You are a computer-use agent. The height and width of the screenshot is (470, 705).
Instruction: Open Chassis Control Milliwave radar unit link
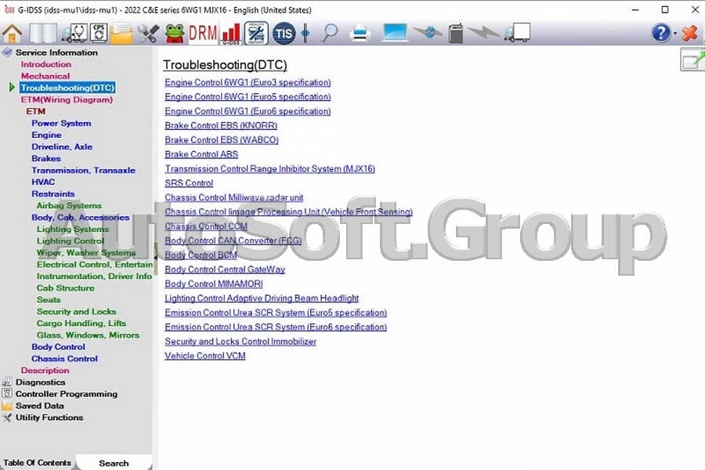pyautogui.click(x=233, y=197)
